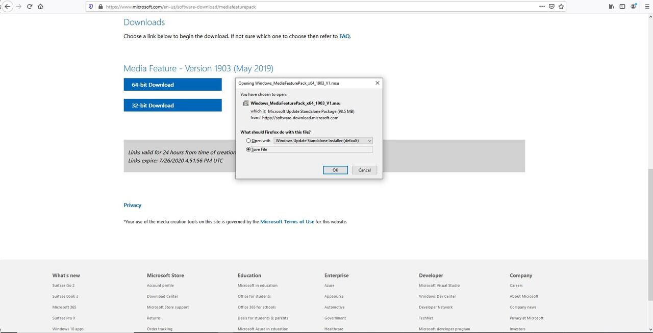
Task: Open Automotive footer link
Action: click(x=335, y=307)
